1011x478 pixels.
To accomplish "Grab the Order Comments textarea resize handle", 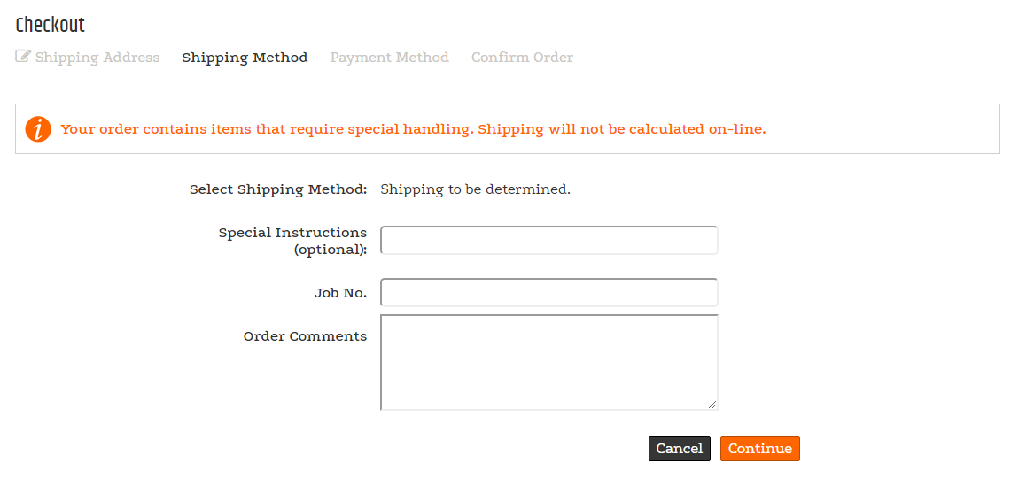I will click(712, 405).
